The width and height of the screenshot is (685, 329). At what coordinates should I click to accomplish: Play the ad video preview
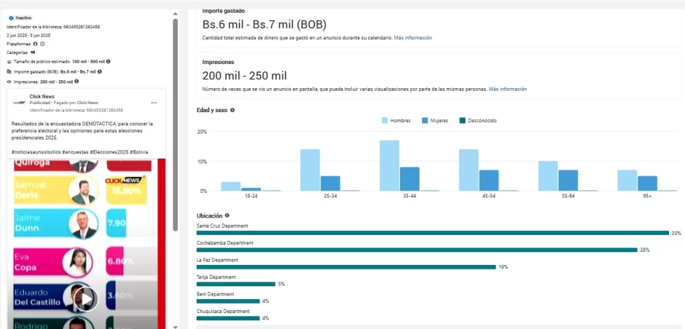[x=86, y=298]
